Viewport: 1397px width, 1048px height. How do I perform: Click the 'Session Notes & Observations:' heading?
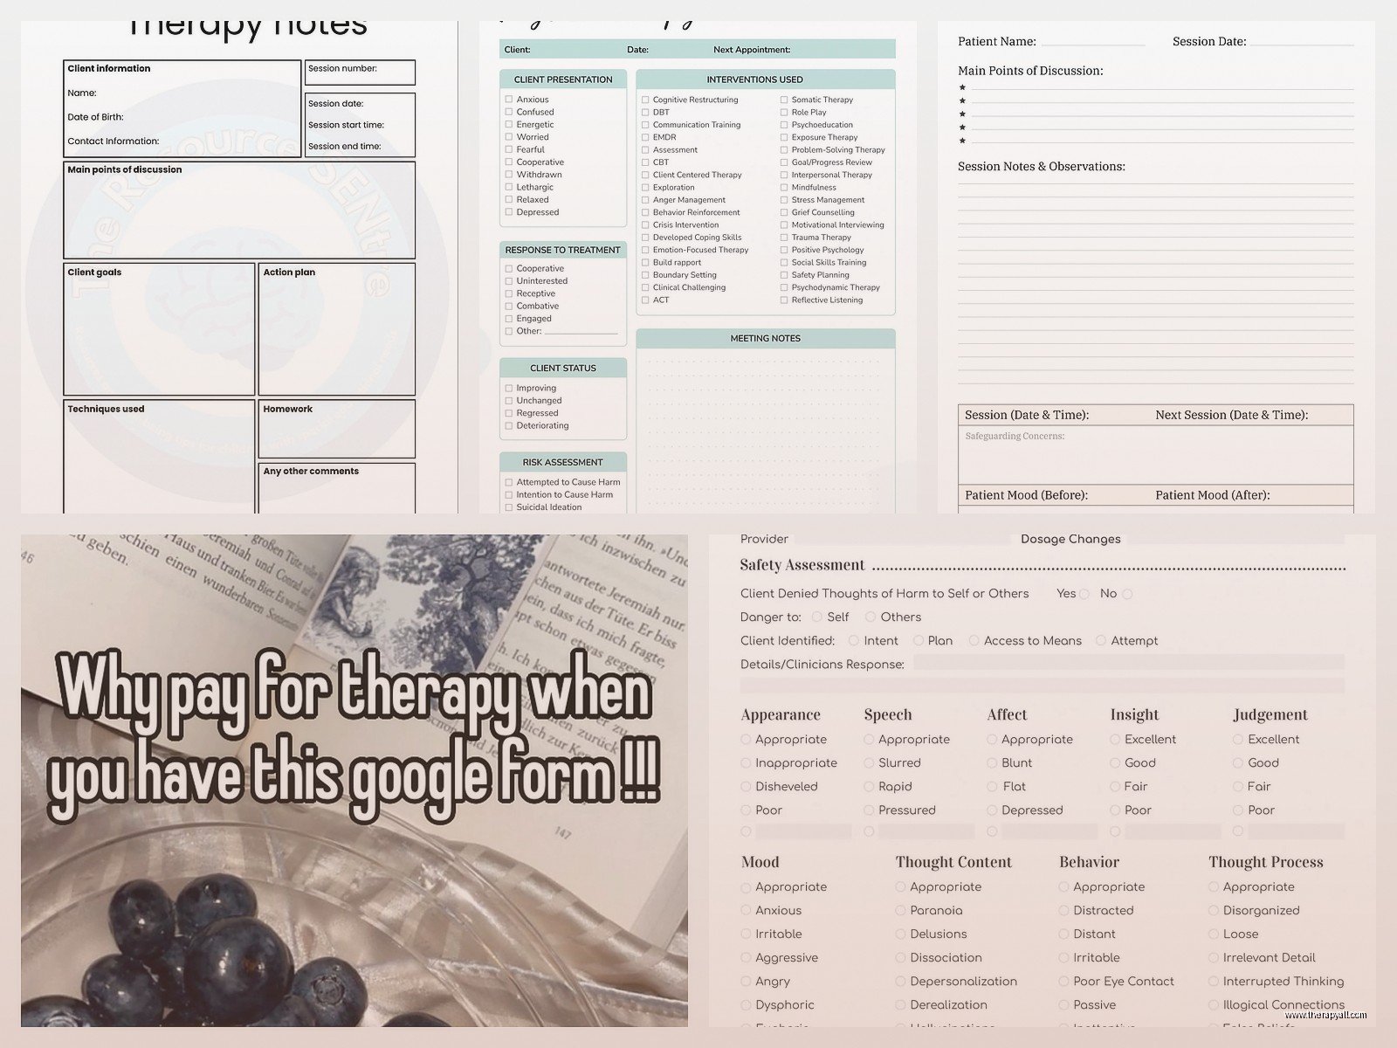[x=1042, y=166]
